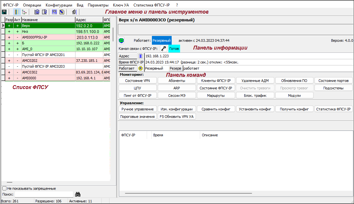Switch to the colored list view icon
Viewport: 354px width, 204px height.
point(17,12)
